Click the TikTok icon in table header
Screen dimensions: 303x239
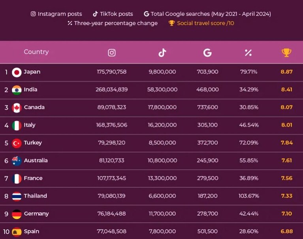pos(162,53)
